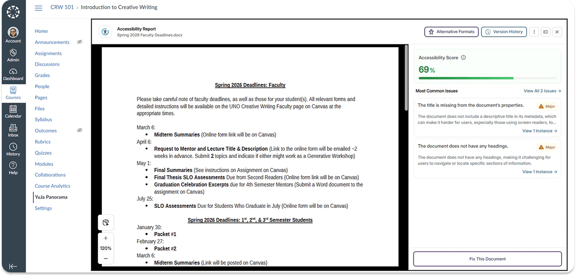Viewport: 576px width, 276px height.
Task: Open View All 2 Issues link
Action: click(x=542, y=91)
